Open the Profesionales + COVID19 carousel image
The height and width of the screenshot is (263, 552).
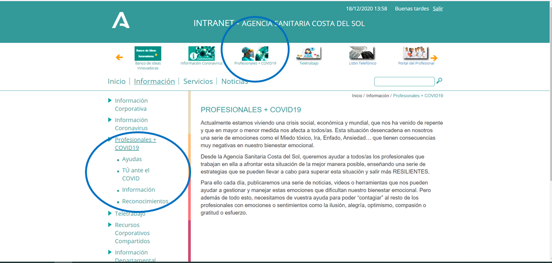point(255,53)
